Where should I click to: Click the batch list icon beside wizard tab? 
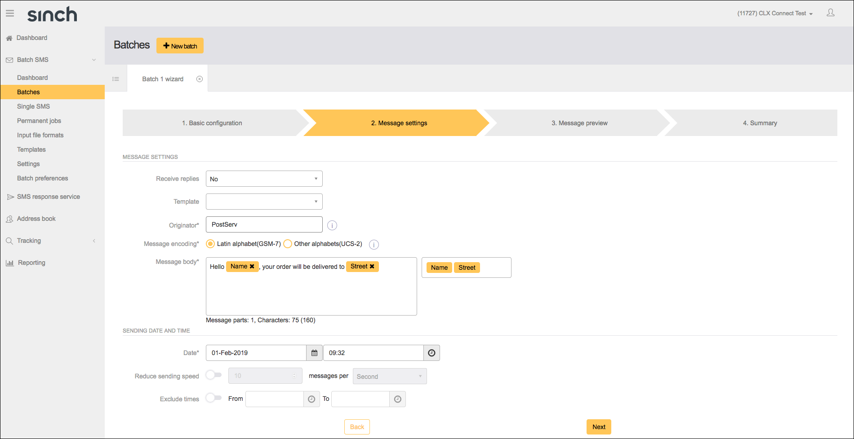coord(116,79)
